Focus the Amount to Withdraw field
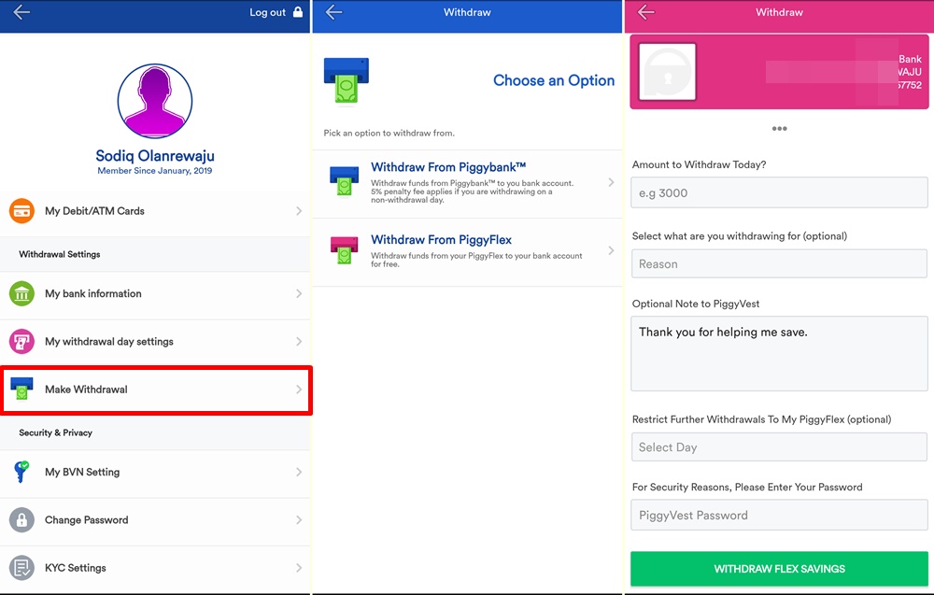The width and height of the screenshot is (934, 595). point(779,192)
